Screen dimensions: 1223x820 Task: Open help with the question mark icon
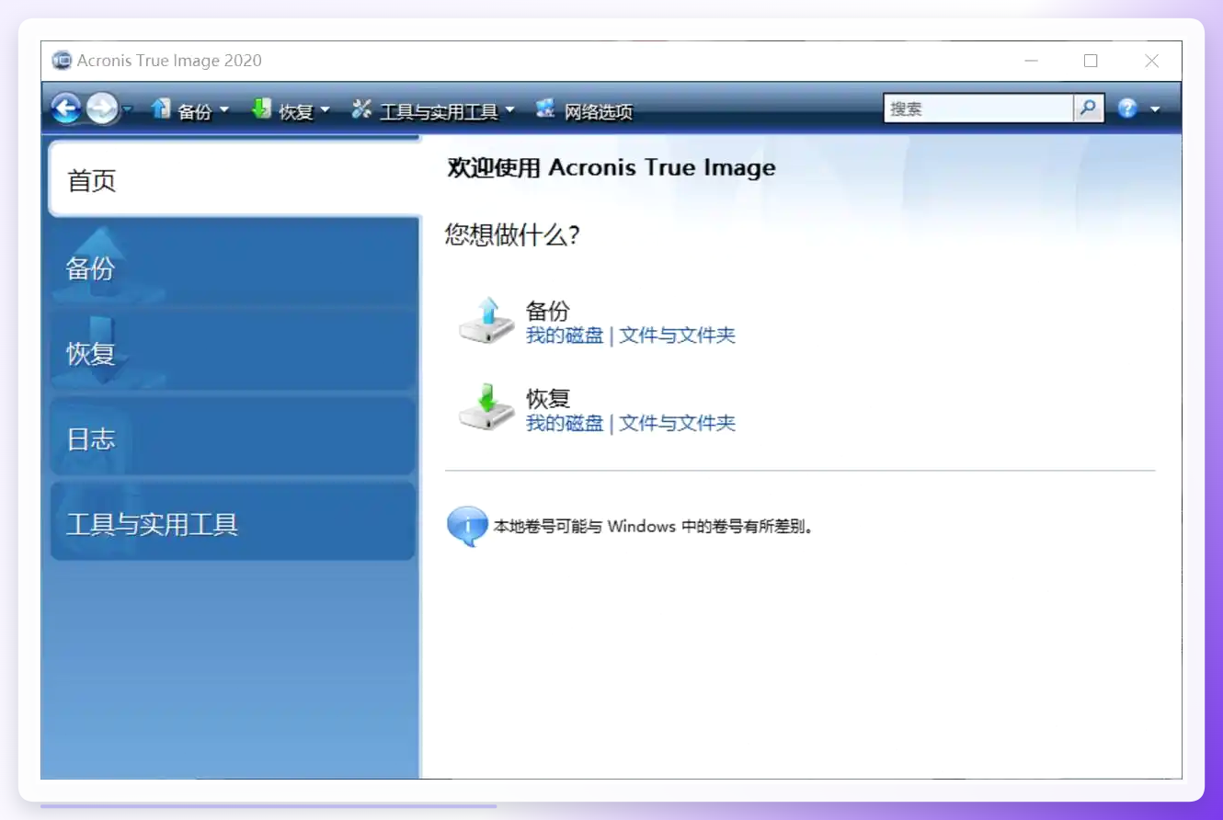(x=1127, y=108)
